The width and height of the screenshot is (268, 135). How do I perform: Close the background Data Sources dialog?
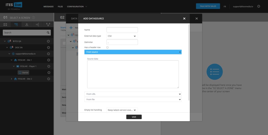tap(197, 18)
